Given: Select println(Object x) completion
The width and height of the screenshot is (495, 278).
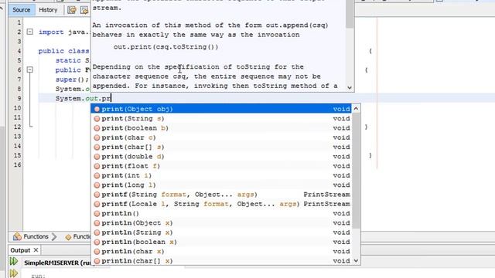Looking at the screenshot, I should [x=221, y=223].
